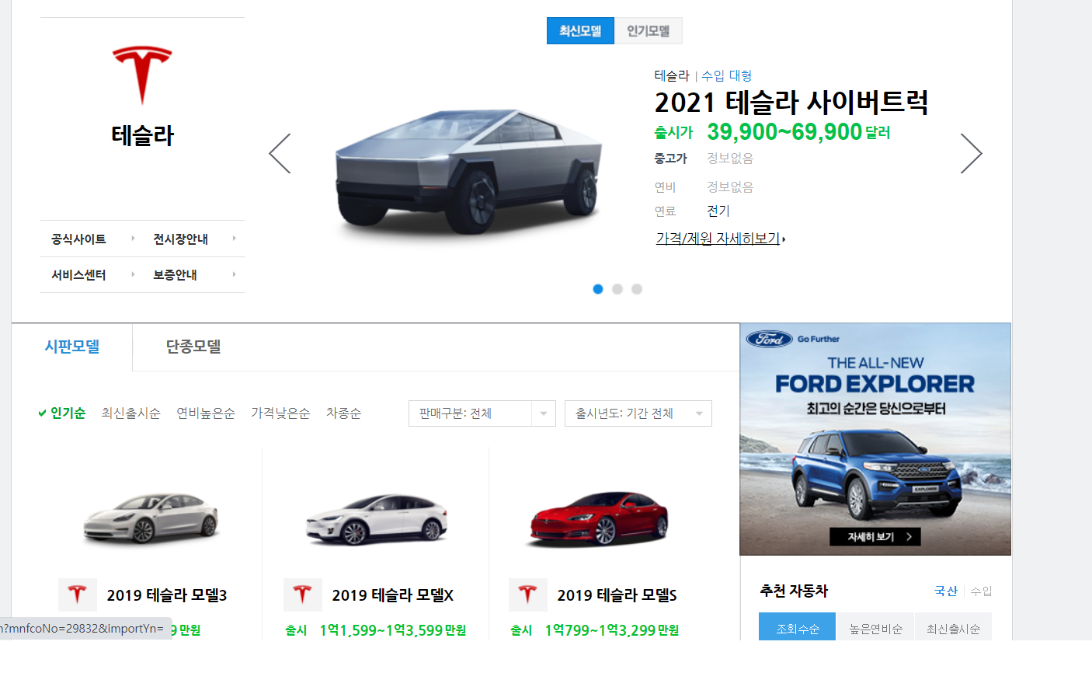The height and width of the screenshot is (680, 1092).
Task: Click 2019 테슬라 모델3 car thumbnail
Action: pos(151,518)
